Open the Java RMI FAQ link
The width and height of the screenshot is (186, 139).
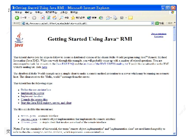pos(65,64)
